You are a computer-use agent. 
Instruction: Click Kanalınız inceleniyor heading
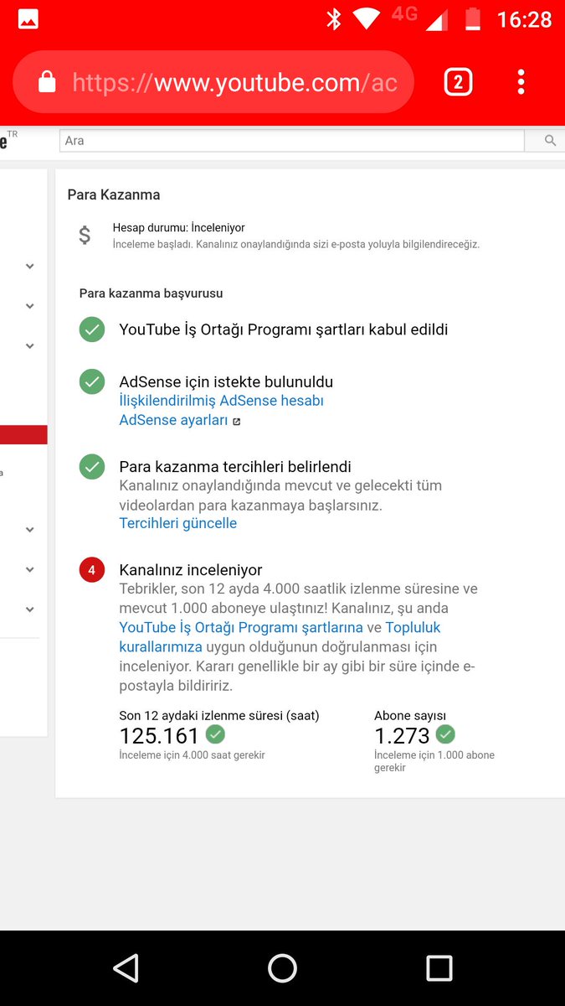[x=191, y=570]
